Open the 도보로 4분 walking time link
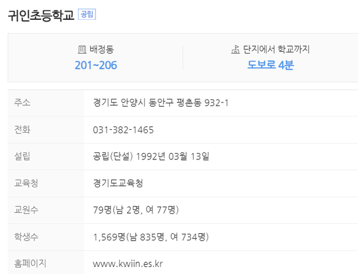 click(x=271, y=65)
